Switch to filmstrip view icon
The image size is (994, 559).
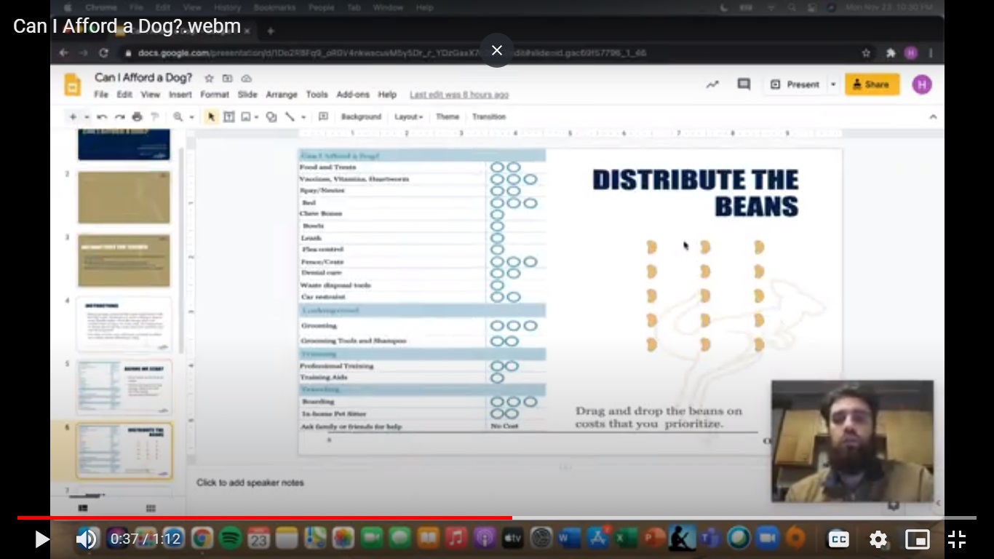83,508
